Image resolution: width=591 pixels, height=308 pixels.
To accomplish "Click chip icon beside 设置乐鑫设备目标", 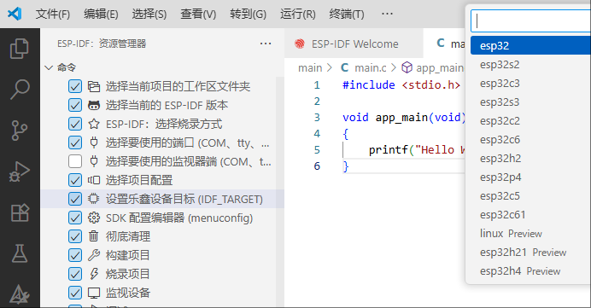I will [x=94, y=199].
